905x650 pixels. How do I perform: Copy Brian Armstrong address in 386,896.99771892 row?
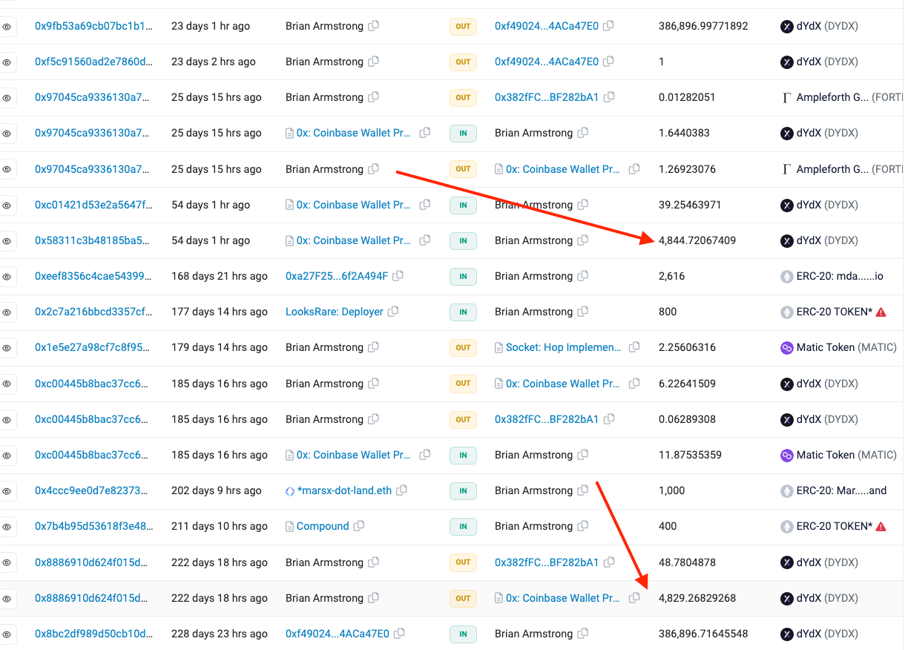pyautogui.click(x=373, y=26)
